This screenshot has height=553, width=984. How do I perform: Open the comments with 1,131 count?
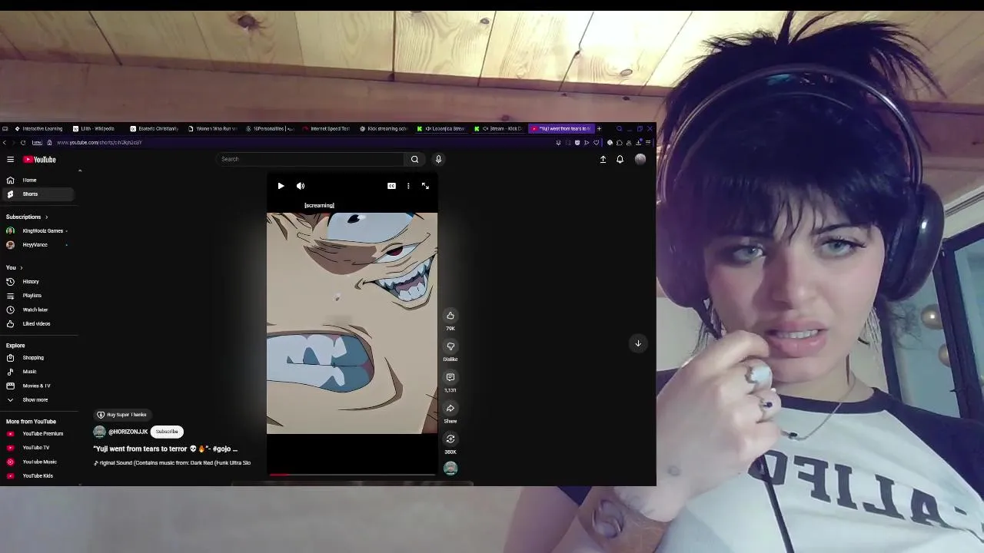click(x=450, y=377)
